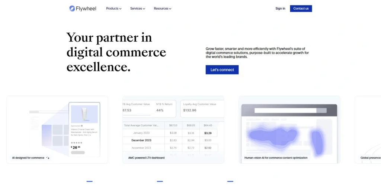
Task: Click the $132.96 loyalty value
Action: [x=190, y=110]
